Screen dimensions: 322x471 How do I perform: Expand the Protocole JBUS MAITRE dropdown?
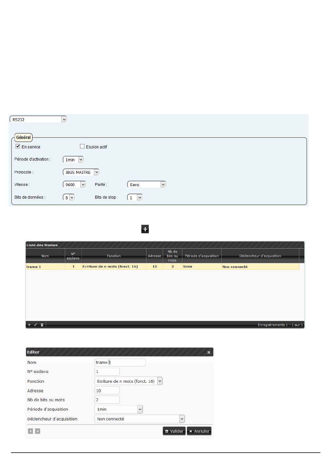[x=97, y=172]
